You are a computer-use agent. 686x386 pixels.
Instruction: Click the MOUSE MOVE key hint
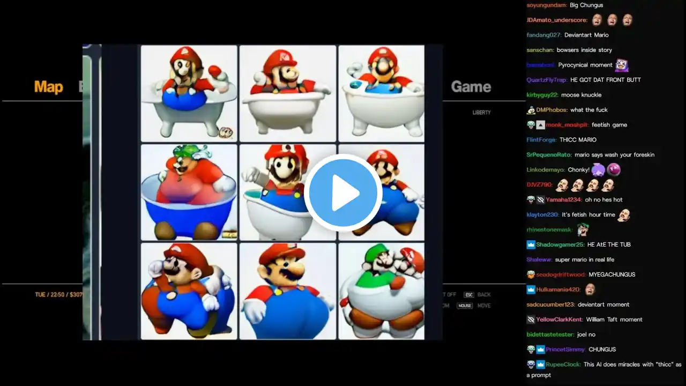tap(474, 306)
